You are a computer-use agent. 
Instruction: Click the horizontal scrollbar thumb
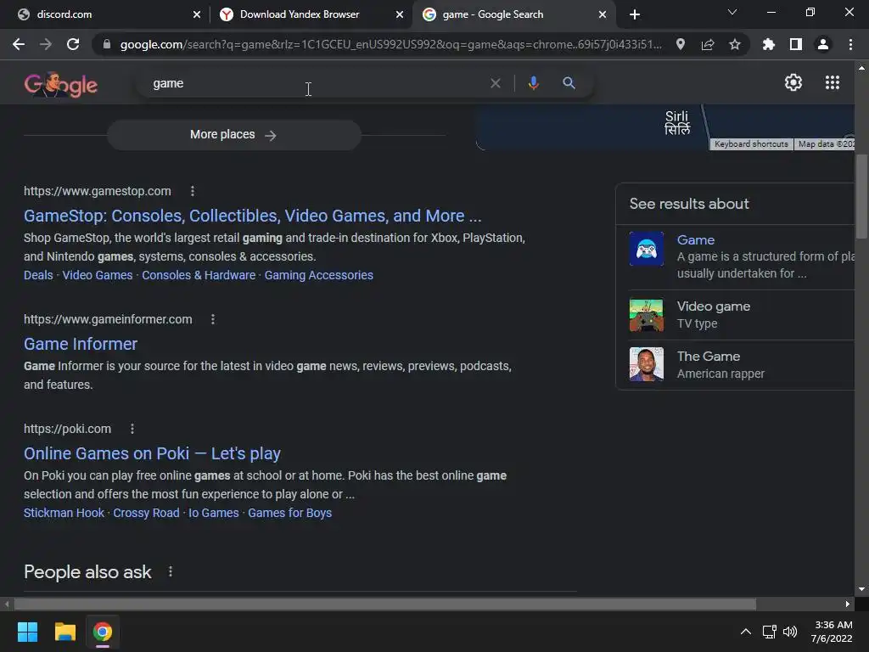click(x=385, y=604)
